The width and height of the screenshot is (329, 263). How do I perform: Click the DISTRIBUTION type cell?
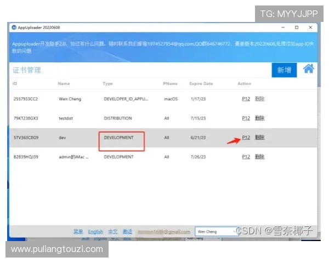[x=118, y=118]
